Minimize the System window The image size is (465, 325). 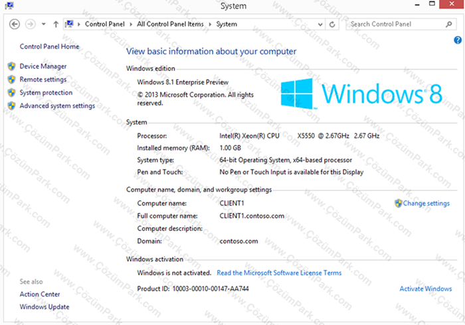(x=417, y=5)
